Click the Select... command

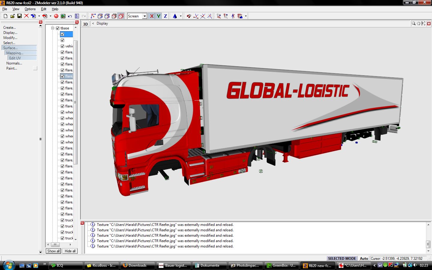9,43
